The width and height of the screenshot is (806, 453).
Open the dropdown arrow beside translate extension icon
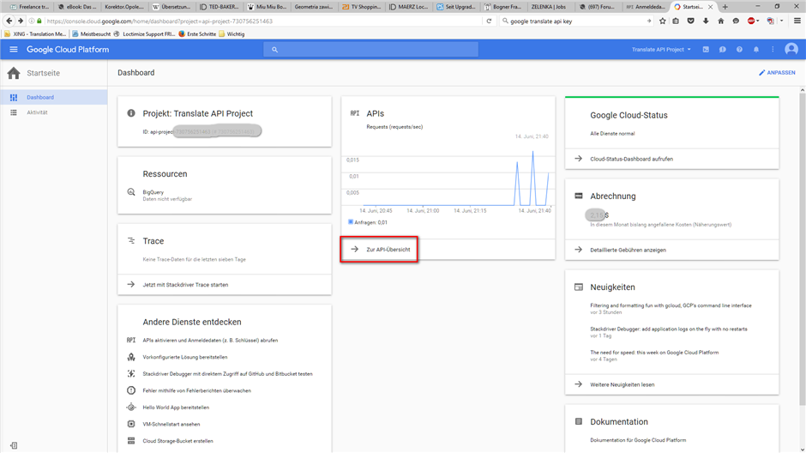point(781,21)
